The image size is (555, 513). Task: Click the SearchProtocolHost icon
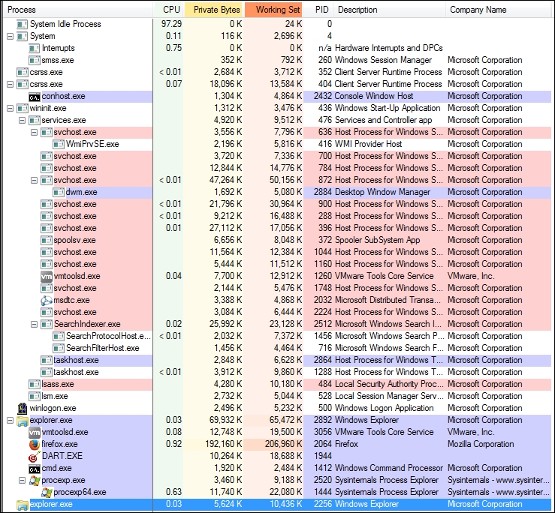pyautogui.click(x=59, y=336)
